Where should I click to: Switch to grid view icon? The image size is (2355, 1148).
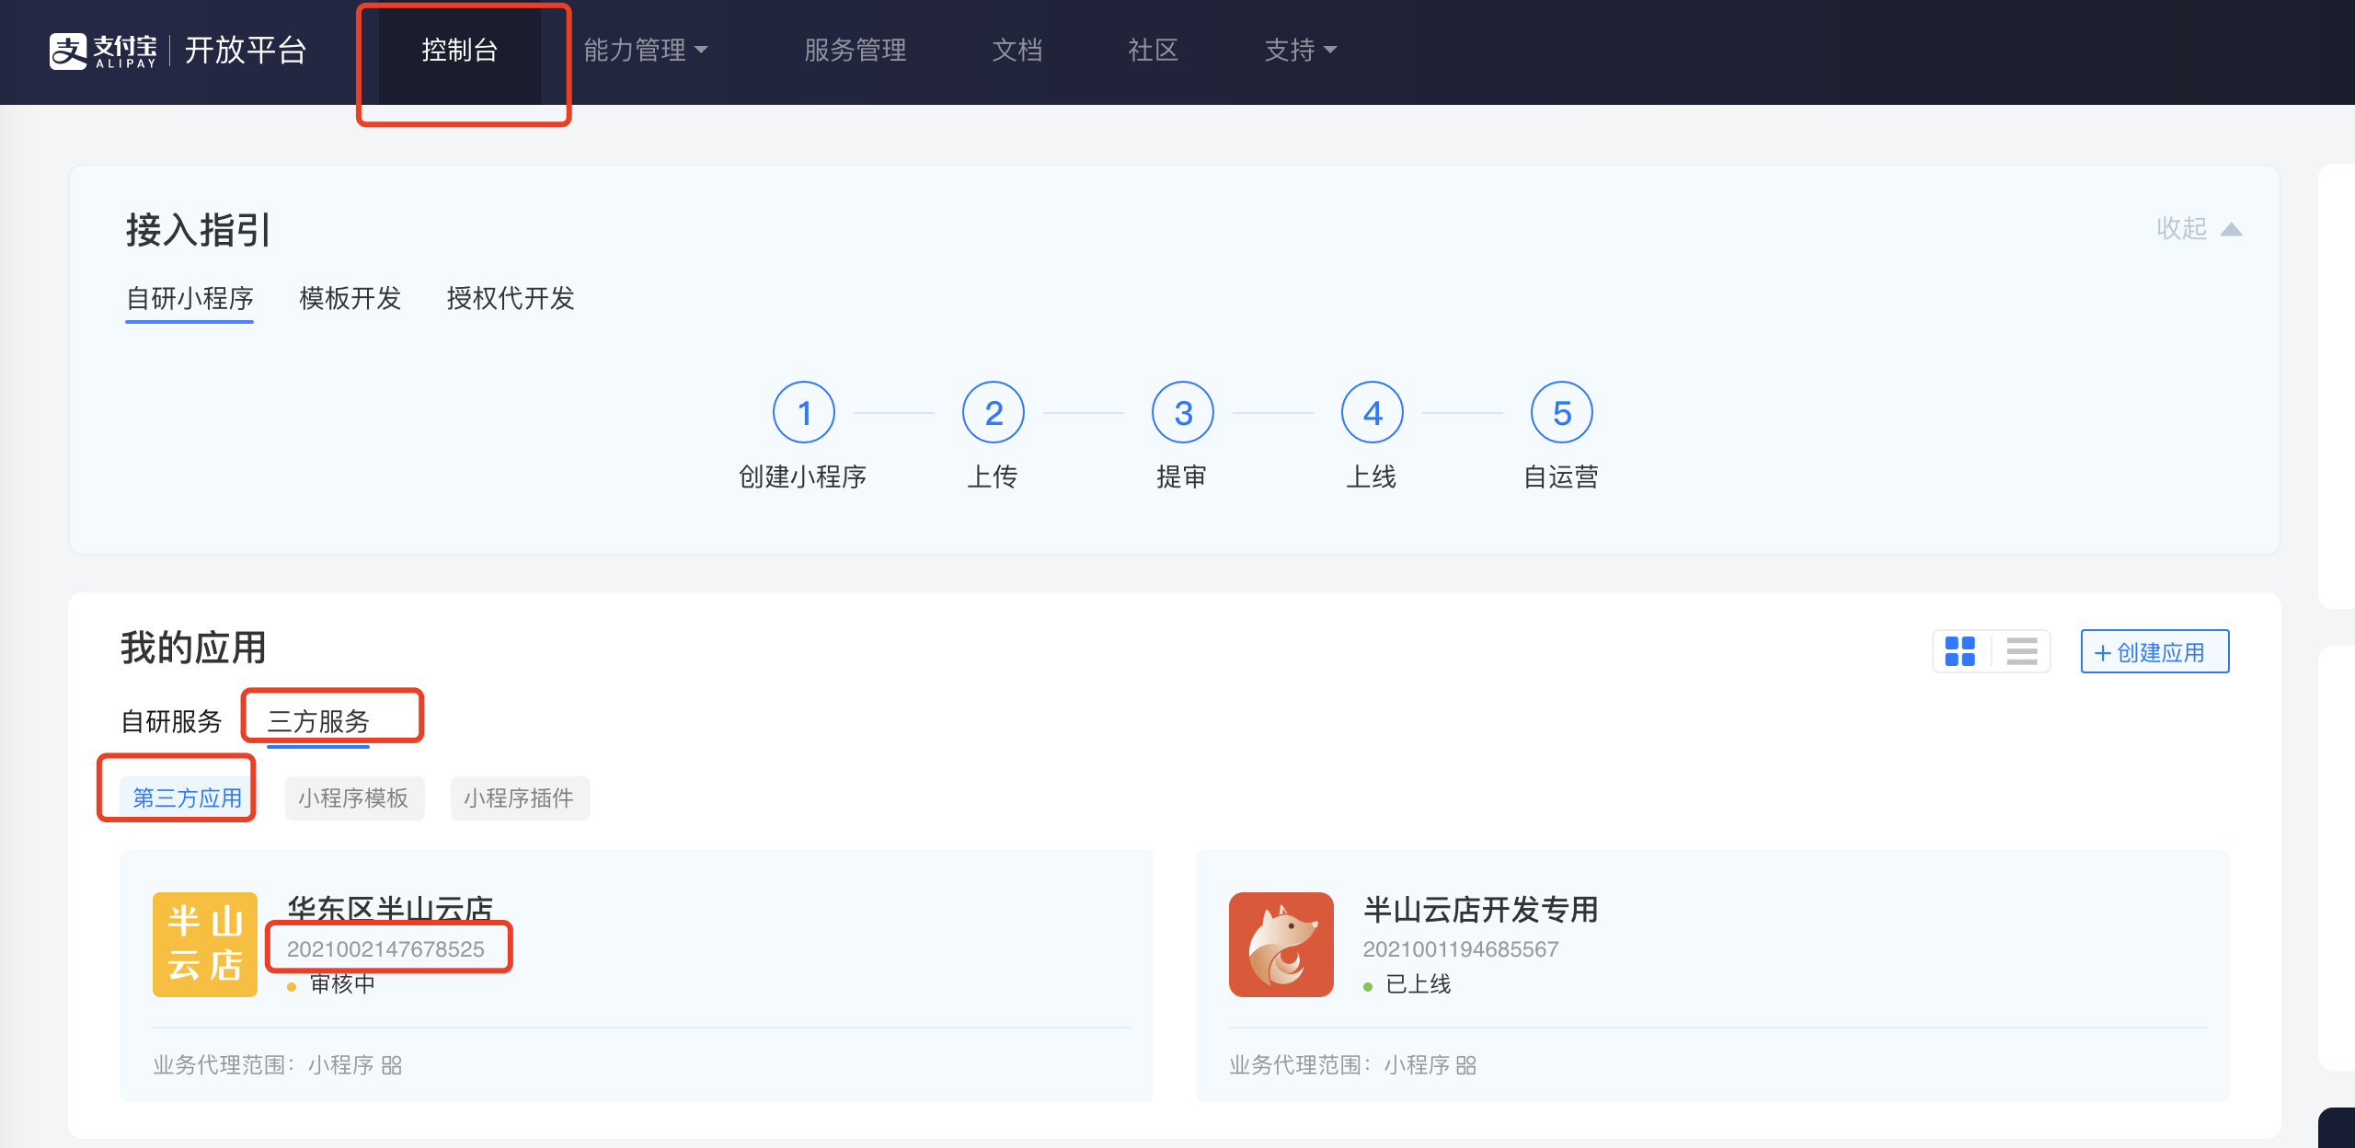(1959, 651)
